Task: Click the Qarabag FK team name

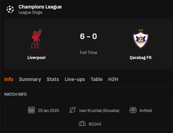Action: 140,57
